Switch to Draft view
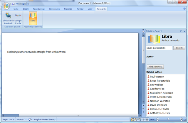Screen dimensions: 188x123 point(147,119)
